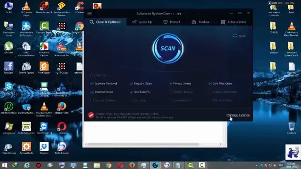The height and width of the screenshot is (169, 301).
Task: Select the Recycle Bin (Corbeille) desktop icon
Action: pyautogui.click(x=292, y=128)
